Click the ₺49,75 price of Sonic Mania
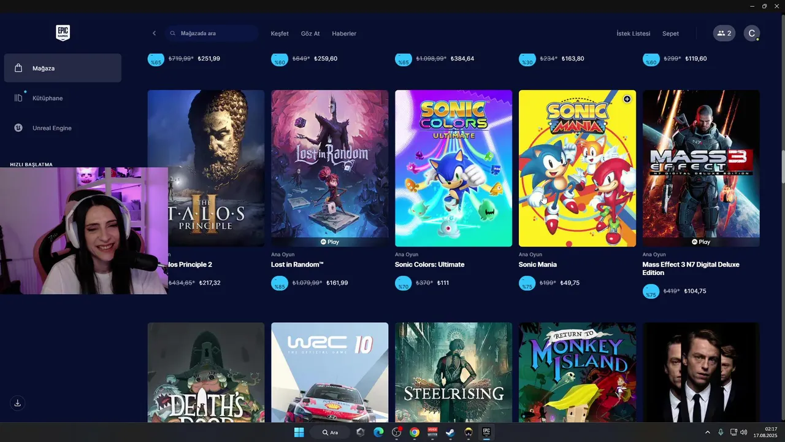Viewport: 785px width, 442px height. pos(570,283)
